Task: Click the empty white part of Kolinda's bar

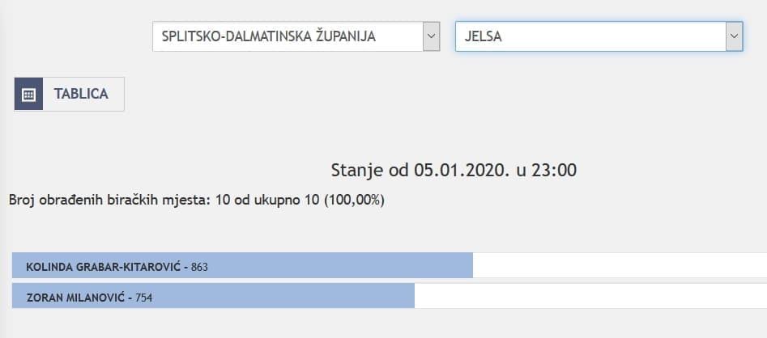Action: [x=616, y=266]
